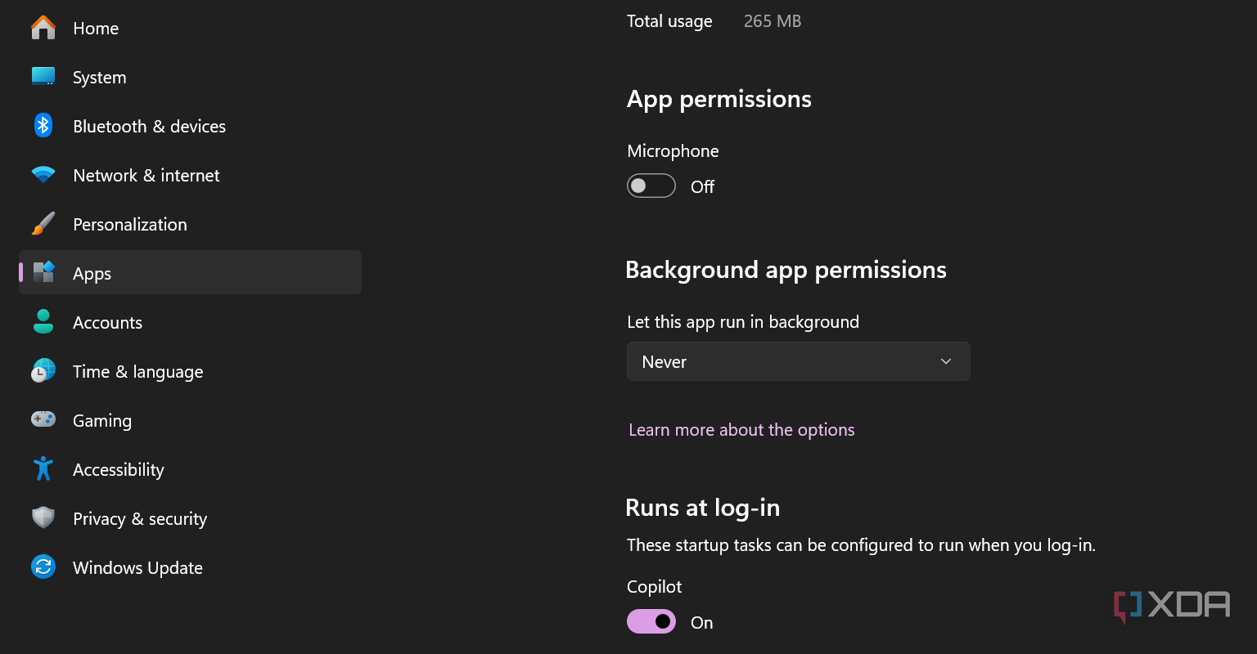Click the Apps icon in sidebar
This screenshot has height=654, width=1257.
(x=43, y=272)
